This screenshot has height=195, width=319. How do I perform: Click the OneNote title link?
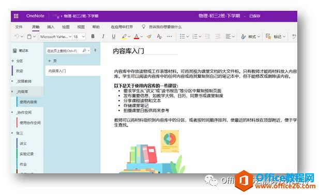pyautogui.click(x=35, y=16)
